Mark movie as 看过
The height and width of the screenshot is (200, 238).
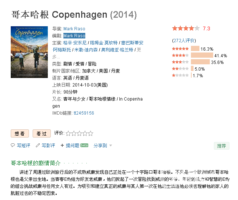coord(42,133)
